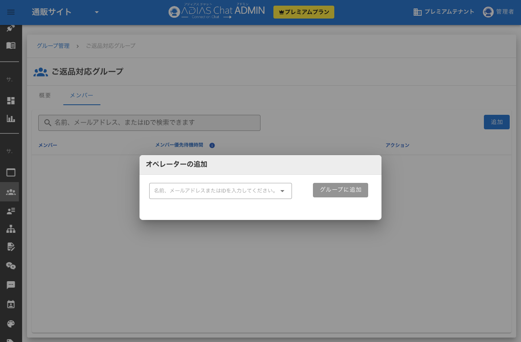The image size is (521, 342).
Task: Click the rocket launch icon in sidebar
Action: click(10, 28)
